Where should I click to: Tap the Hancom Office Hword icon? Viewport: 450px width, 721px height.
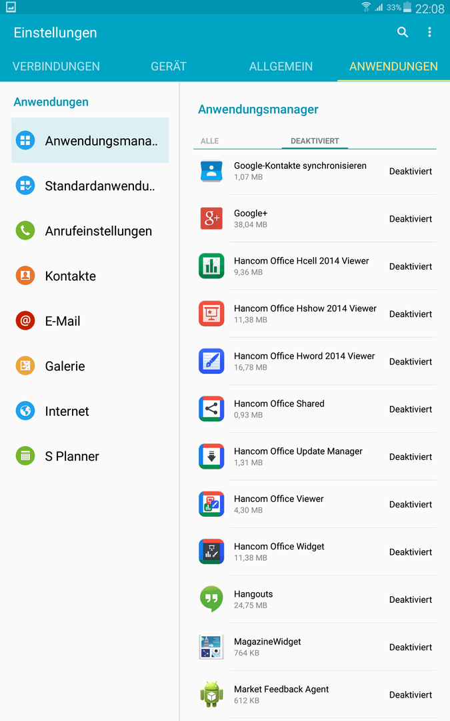coord(211,361)
